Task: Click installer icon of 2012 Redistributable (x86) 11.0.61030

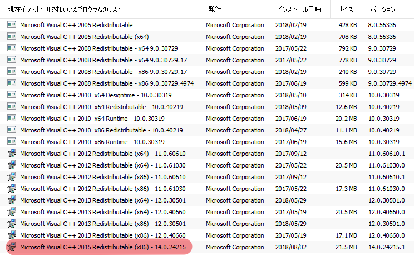Action: click(12, 188)
